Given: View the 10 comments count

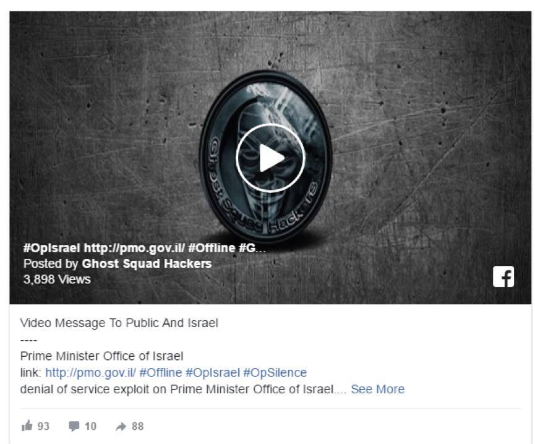Looking at the screenshot, I should point(90,426).
